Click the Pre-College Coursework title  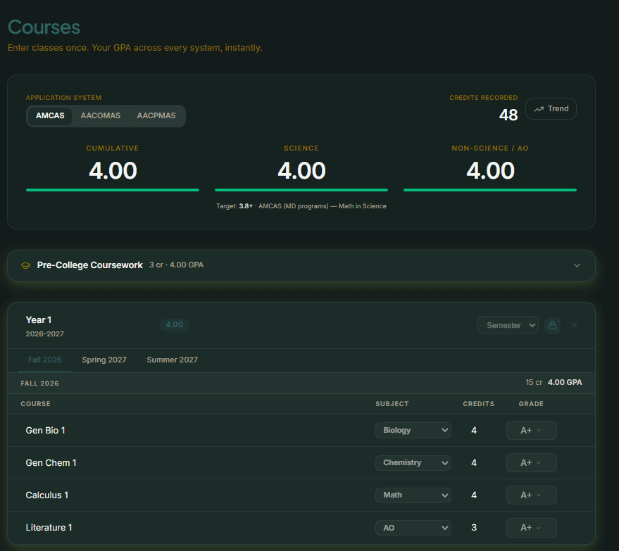tap(89, 265)
